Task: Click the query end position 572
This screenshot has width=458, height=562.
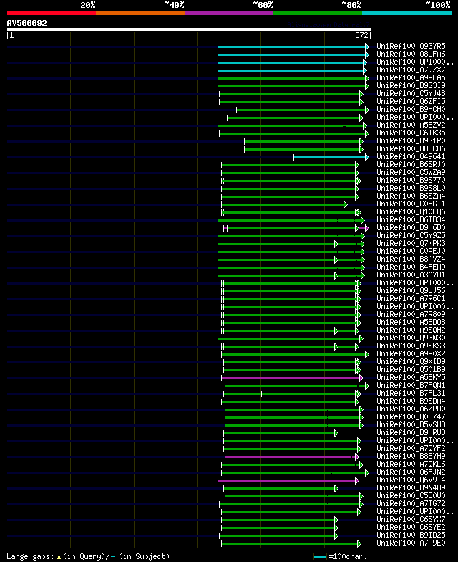Action: 361,35
